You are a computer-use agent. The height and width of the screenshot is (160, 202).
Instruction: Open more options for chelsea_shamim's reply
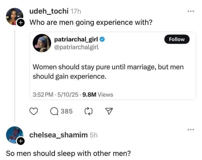click(191, 130)
